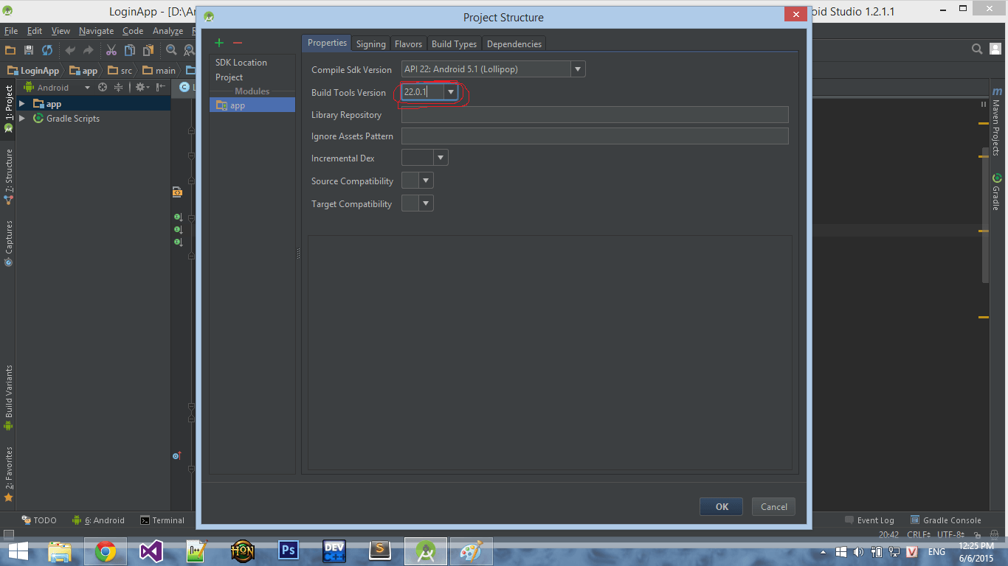Click the red minus to remove module
Screen dimensions: 1008x566
[x=238, y=43]
